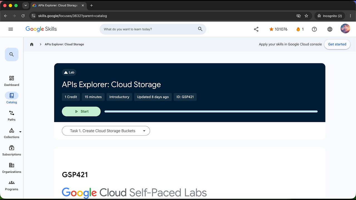Click the APIs Explorer breadcrumb link
Screen dimensions: 356x200
pyautogui.click(x=64, y=44)
